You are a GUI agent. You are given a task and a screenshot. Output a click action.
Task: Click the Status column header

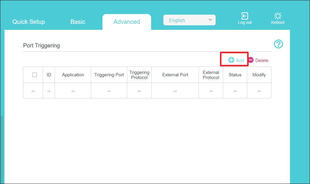(x=235, y=75)
